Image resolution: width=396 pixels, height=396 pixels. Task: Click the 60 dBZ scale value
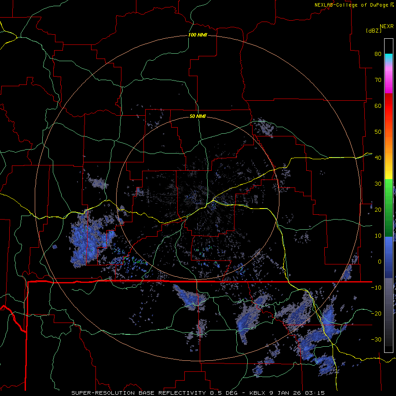378,106
